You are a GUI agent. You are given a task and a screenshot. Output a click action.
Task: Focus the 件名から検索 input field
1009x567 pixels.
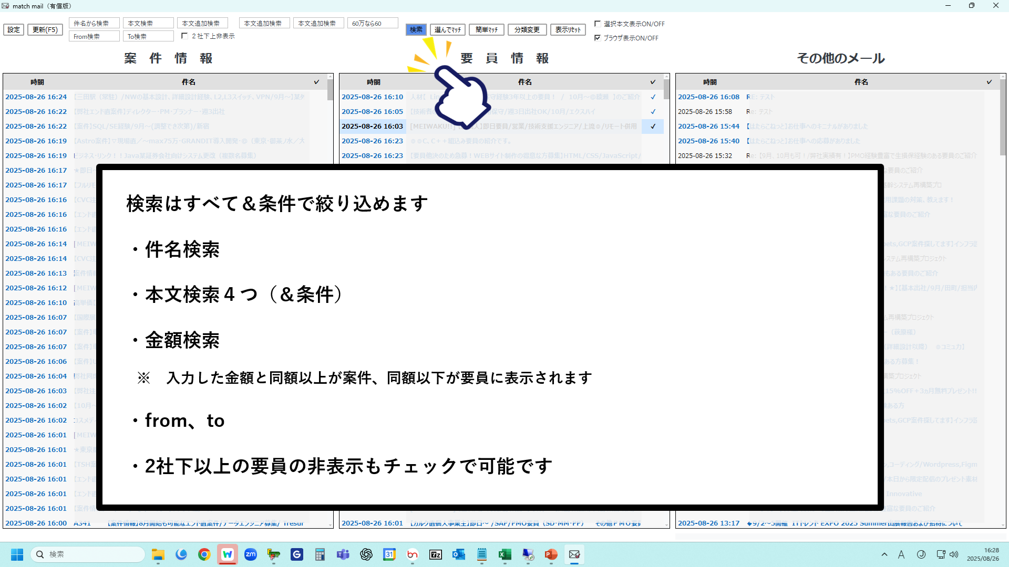(94, 23)
